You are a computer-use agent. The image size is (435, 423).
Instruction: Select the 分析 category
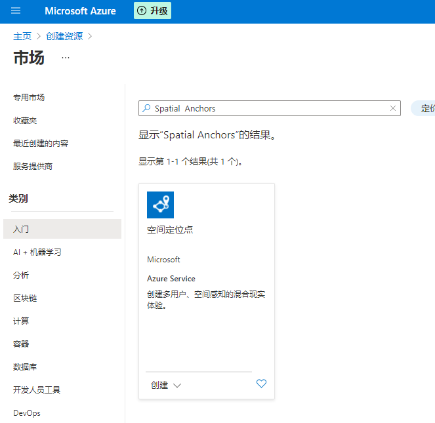tap(21, 275)
